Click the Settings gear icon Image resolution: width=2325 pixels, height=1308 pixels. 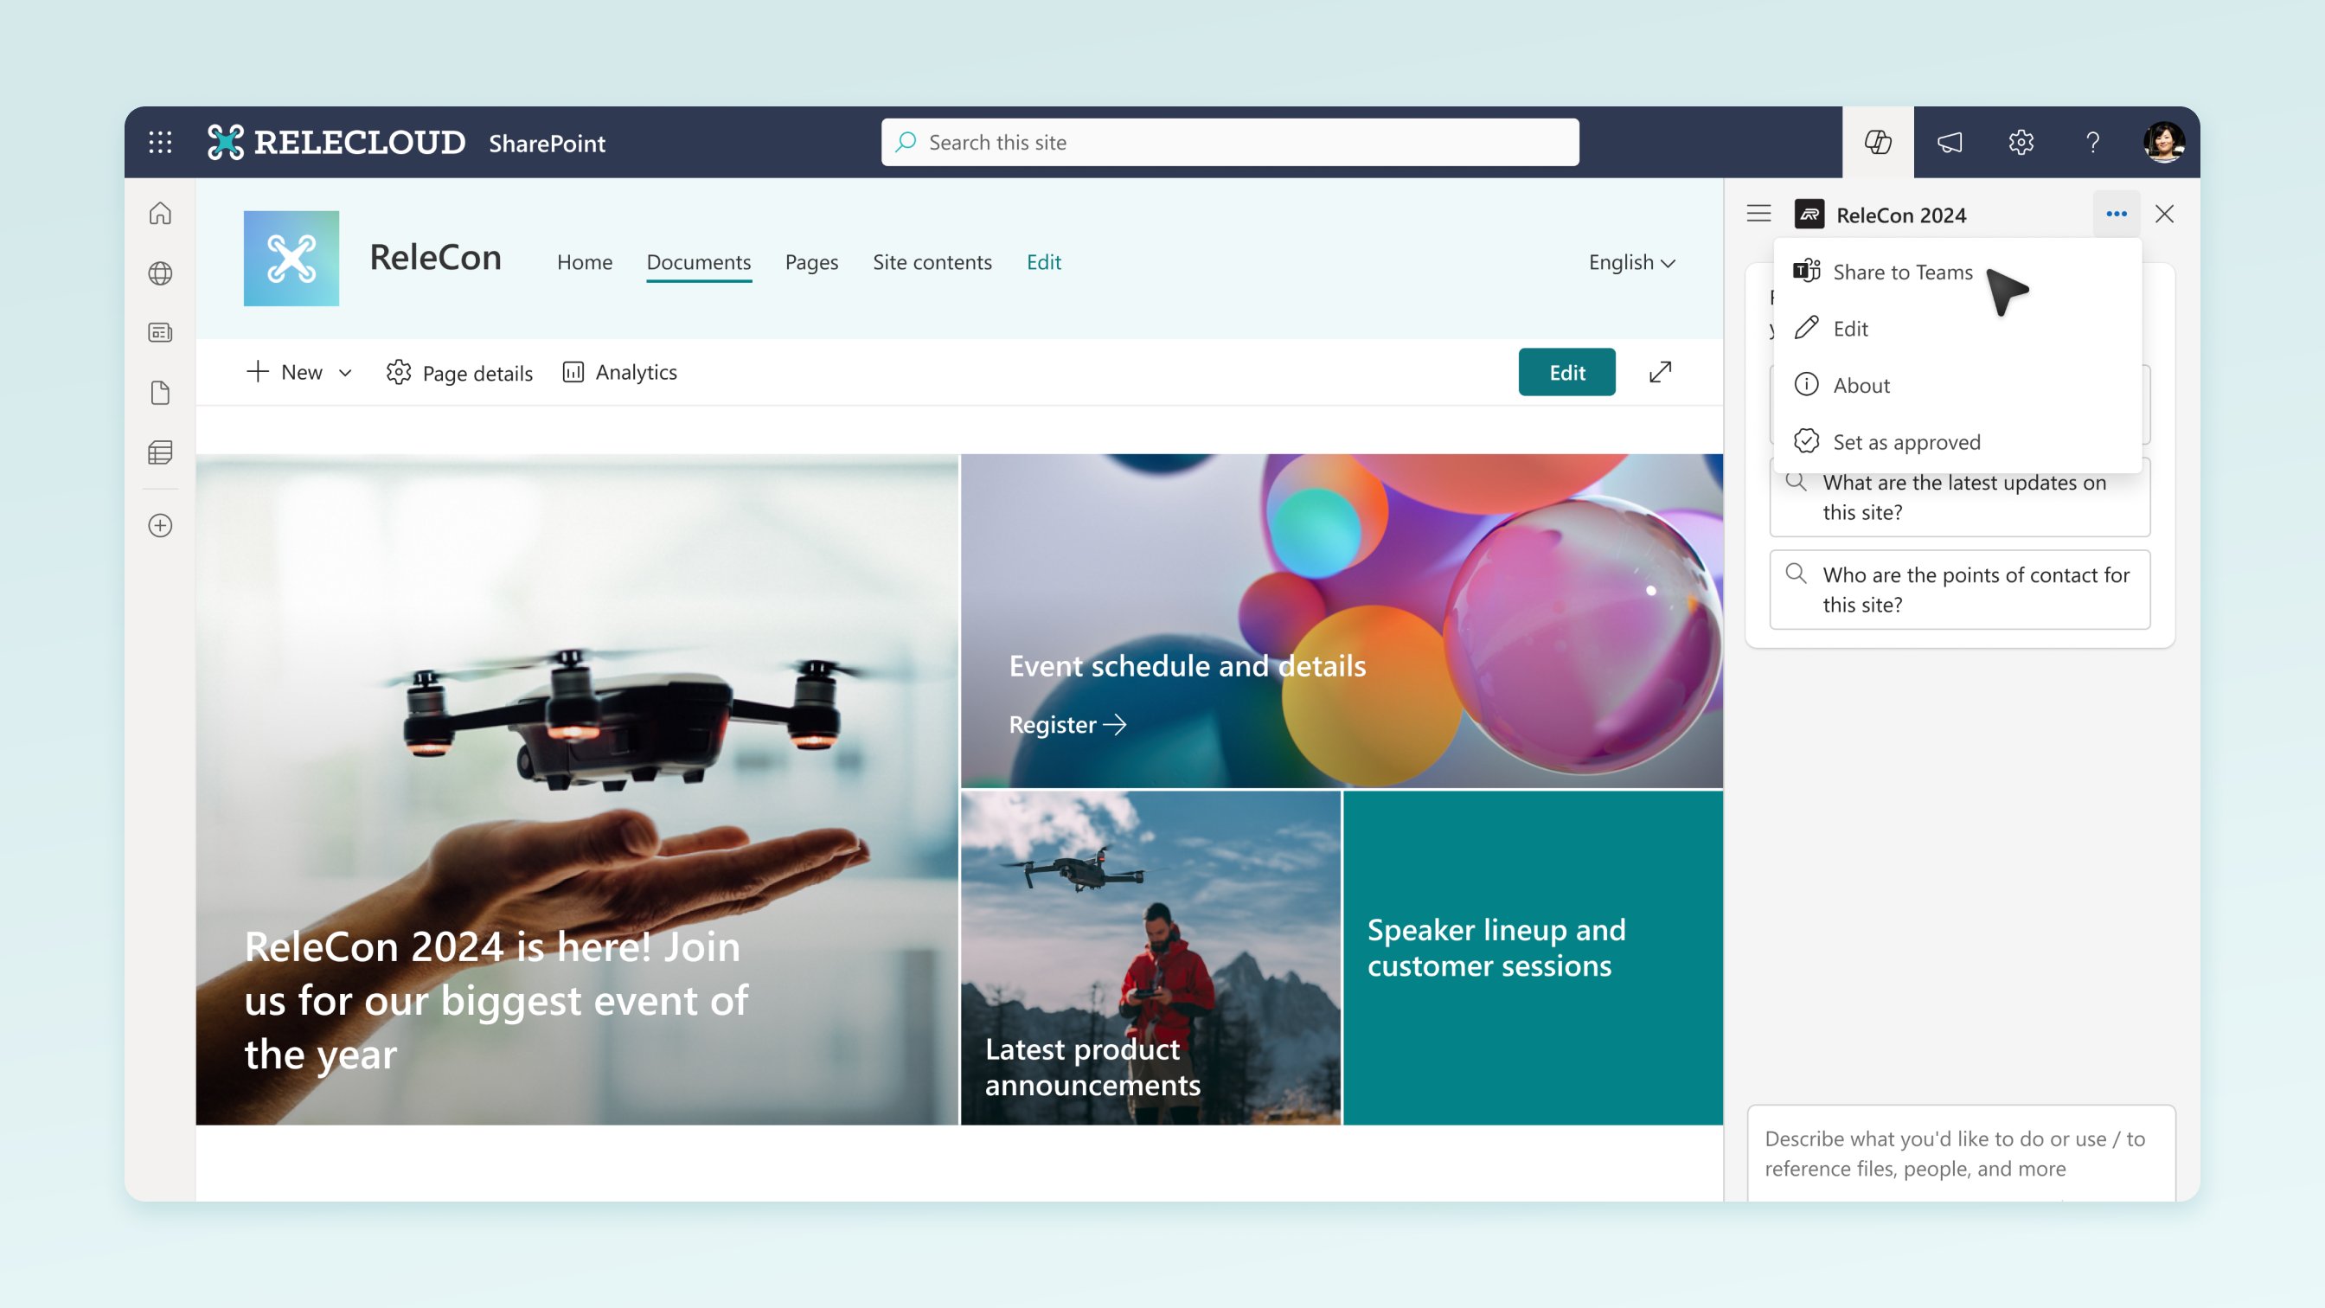[2020, 142]
